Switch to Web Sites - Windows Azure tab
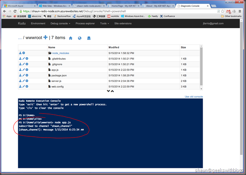The image size is (246, 175). point(54,6)
